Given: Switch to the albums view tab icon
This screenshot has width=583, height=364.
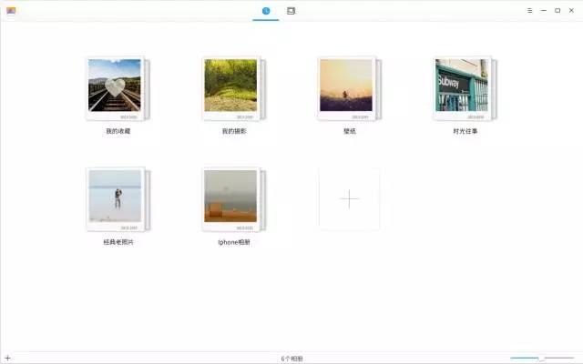Looking at the screenshot, I should click(x=291, y=11).
